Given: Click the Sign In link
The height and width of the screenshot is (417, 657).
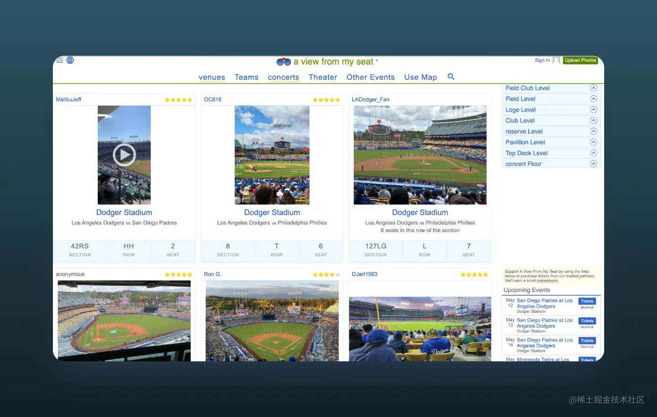Looking at the screenshot, I should point(542,60).
